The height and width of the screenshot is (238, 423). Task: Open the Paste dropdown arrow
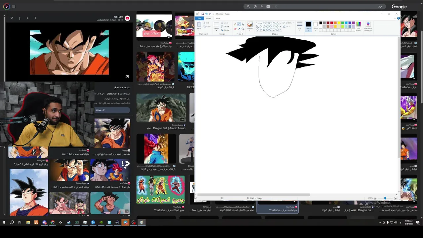coord(199,30)
